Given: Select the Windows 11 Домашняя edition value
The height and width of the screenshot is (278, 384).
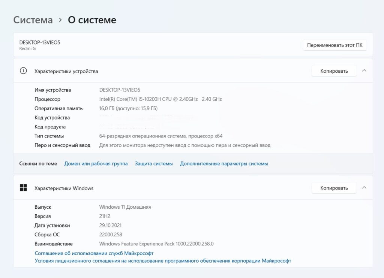Looking at the screenshot, I should tap(125, 207).
